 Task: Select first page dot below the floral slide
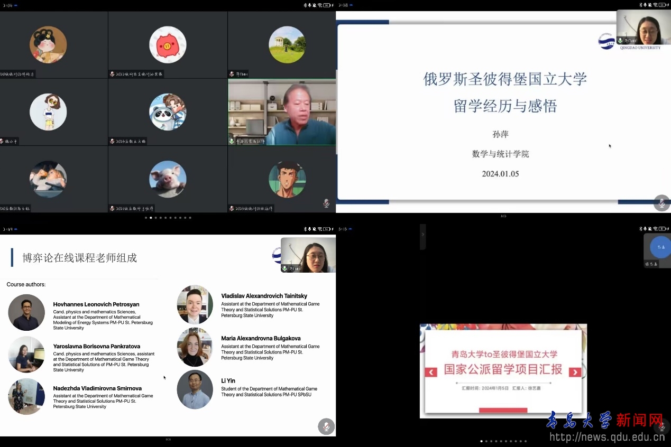point(481,441)
